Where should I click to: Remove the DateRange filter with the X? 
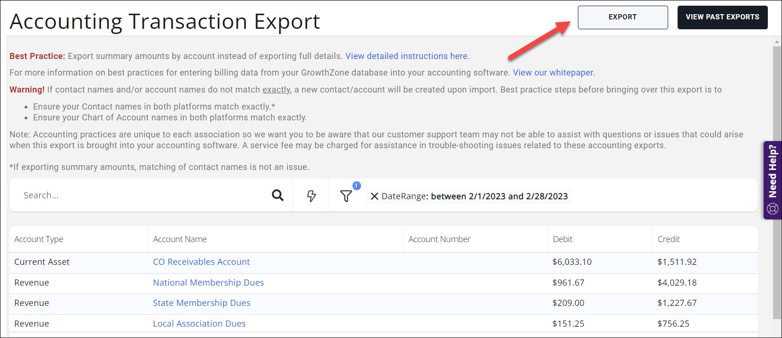click(x=374, y=196)
